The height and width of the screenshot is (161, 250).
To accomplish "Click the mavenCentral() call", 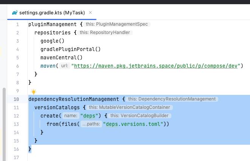I will [x=61, y=57].
